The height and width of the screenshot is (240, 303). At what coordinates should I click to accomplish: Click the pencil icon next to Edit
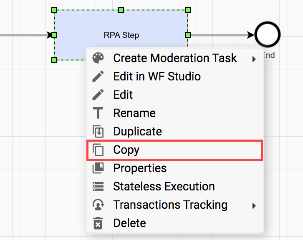click(x=98, y=95)
